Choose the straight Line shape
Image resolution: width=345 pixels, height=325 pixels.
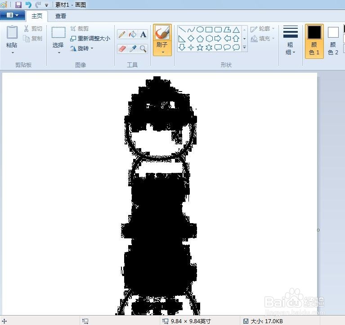pyautogui.click(x=182, y=30)
